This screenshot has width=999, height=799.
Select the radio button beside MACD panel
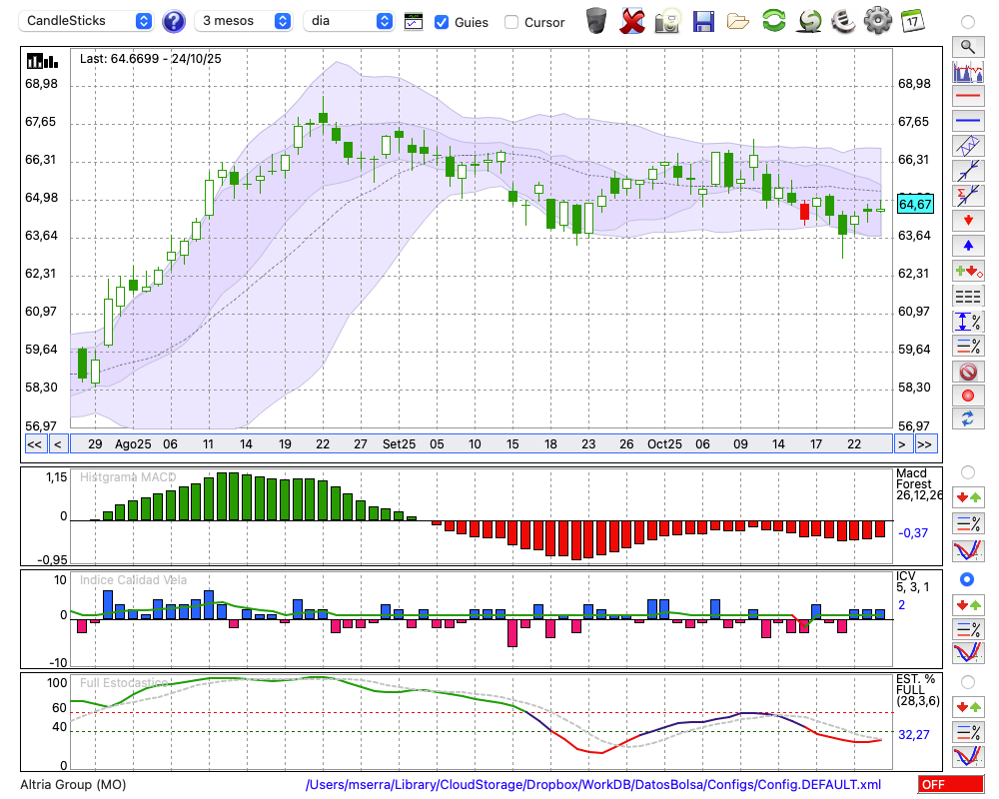pos(967,471)
